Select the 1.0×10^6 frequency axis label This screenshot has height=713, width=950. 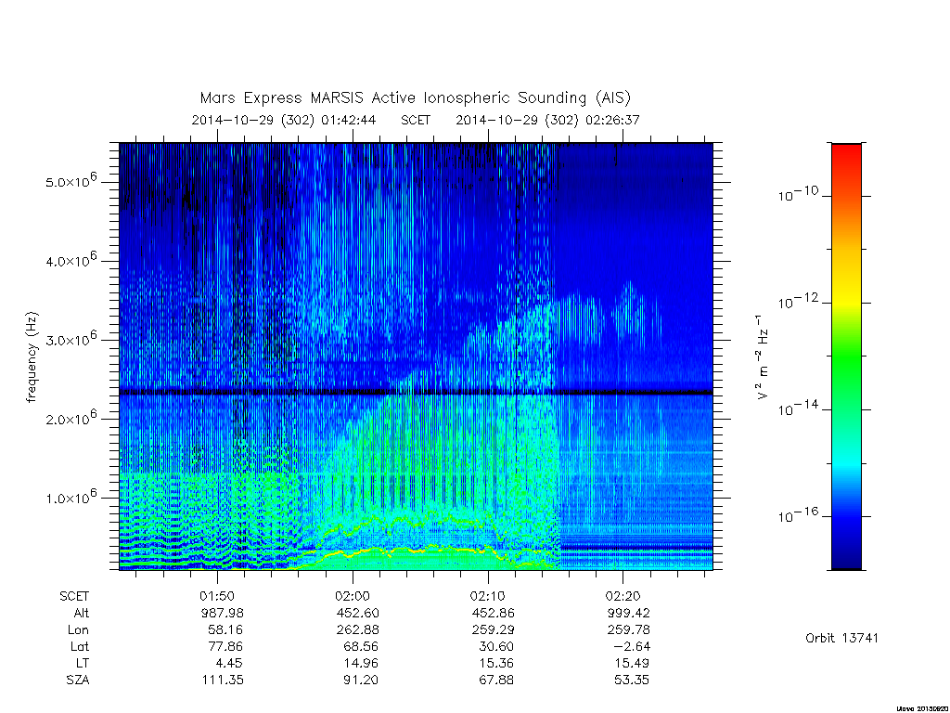click(71, 497)
